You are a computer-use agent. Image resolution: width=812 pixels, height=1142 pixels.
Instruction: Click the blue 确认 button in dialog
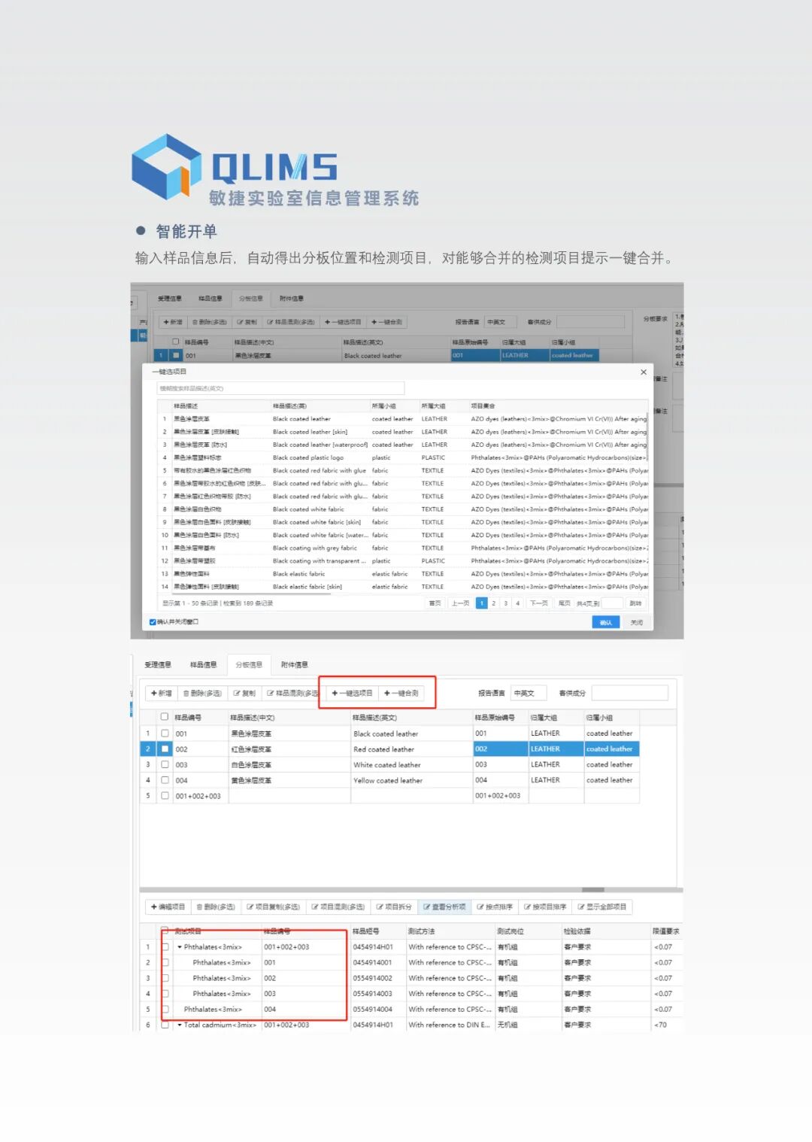click(x=606, y=622)
